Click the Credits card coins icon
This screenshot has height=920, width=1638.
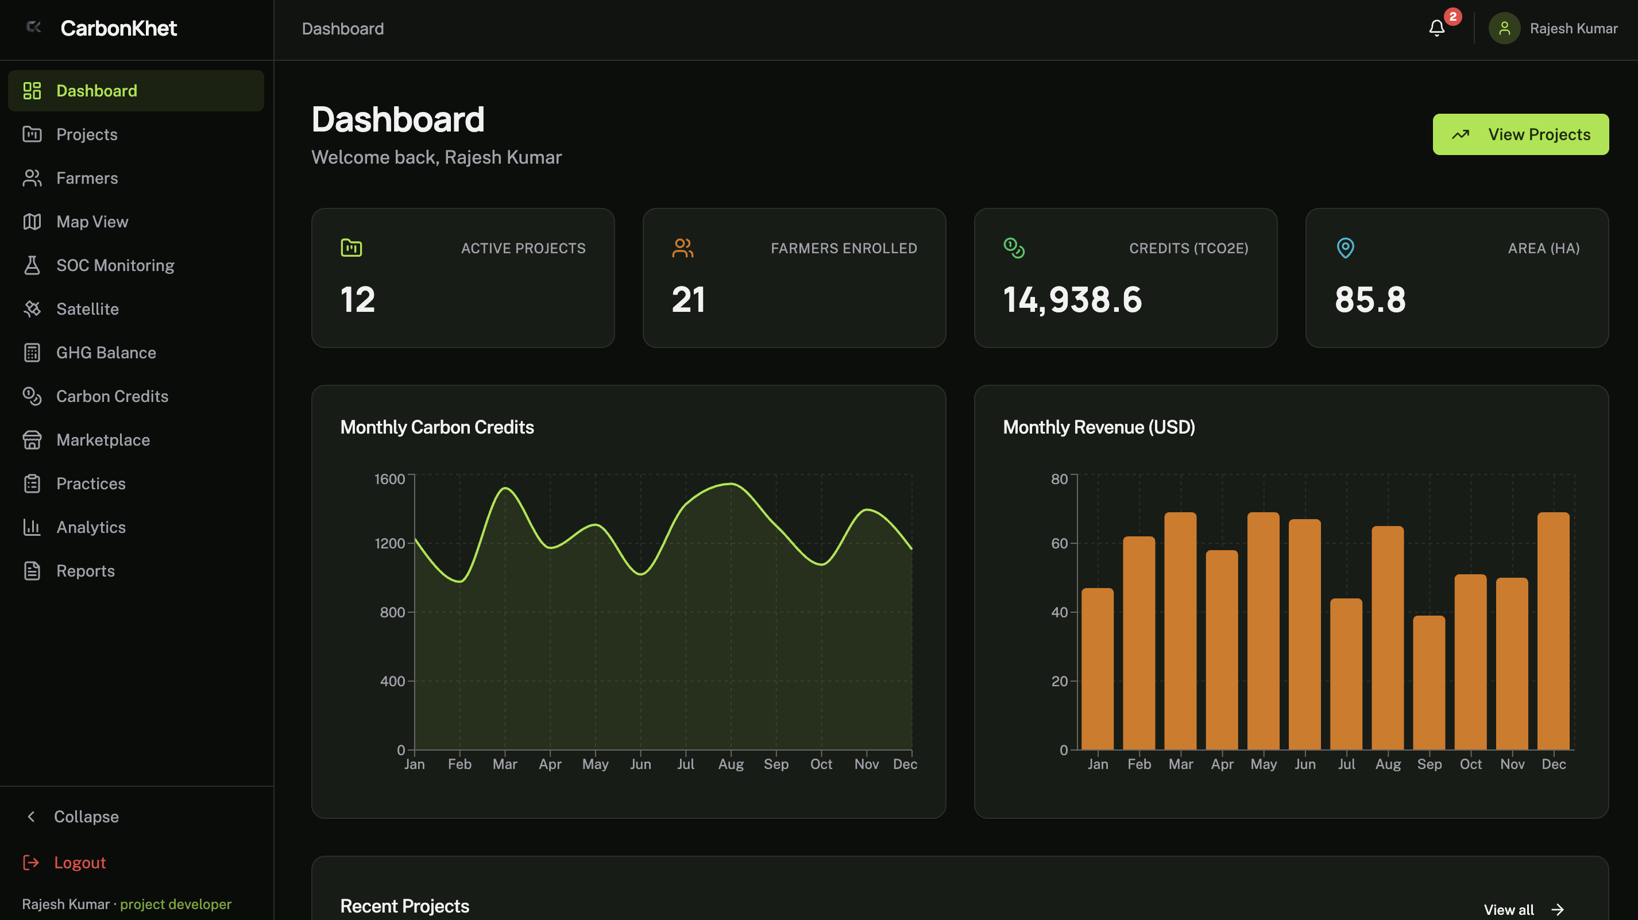coord(1014,248)
